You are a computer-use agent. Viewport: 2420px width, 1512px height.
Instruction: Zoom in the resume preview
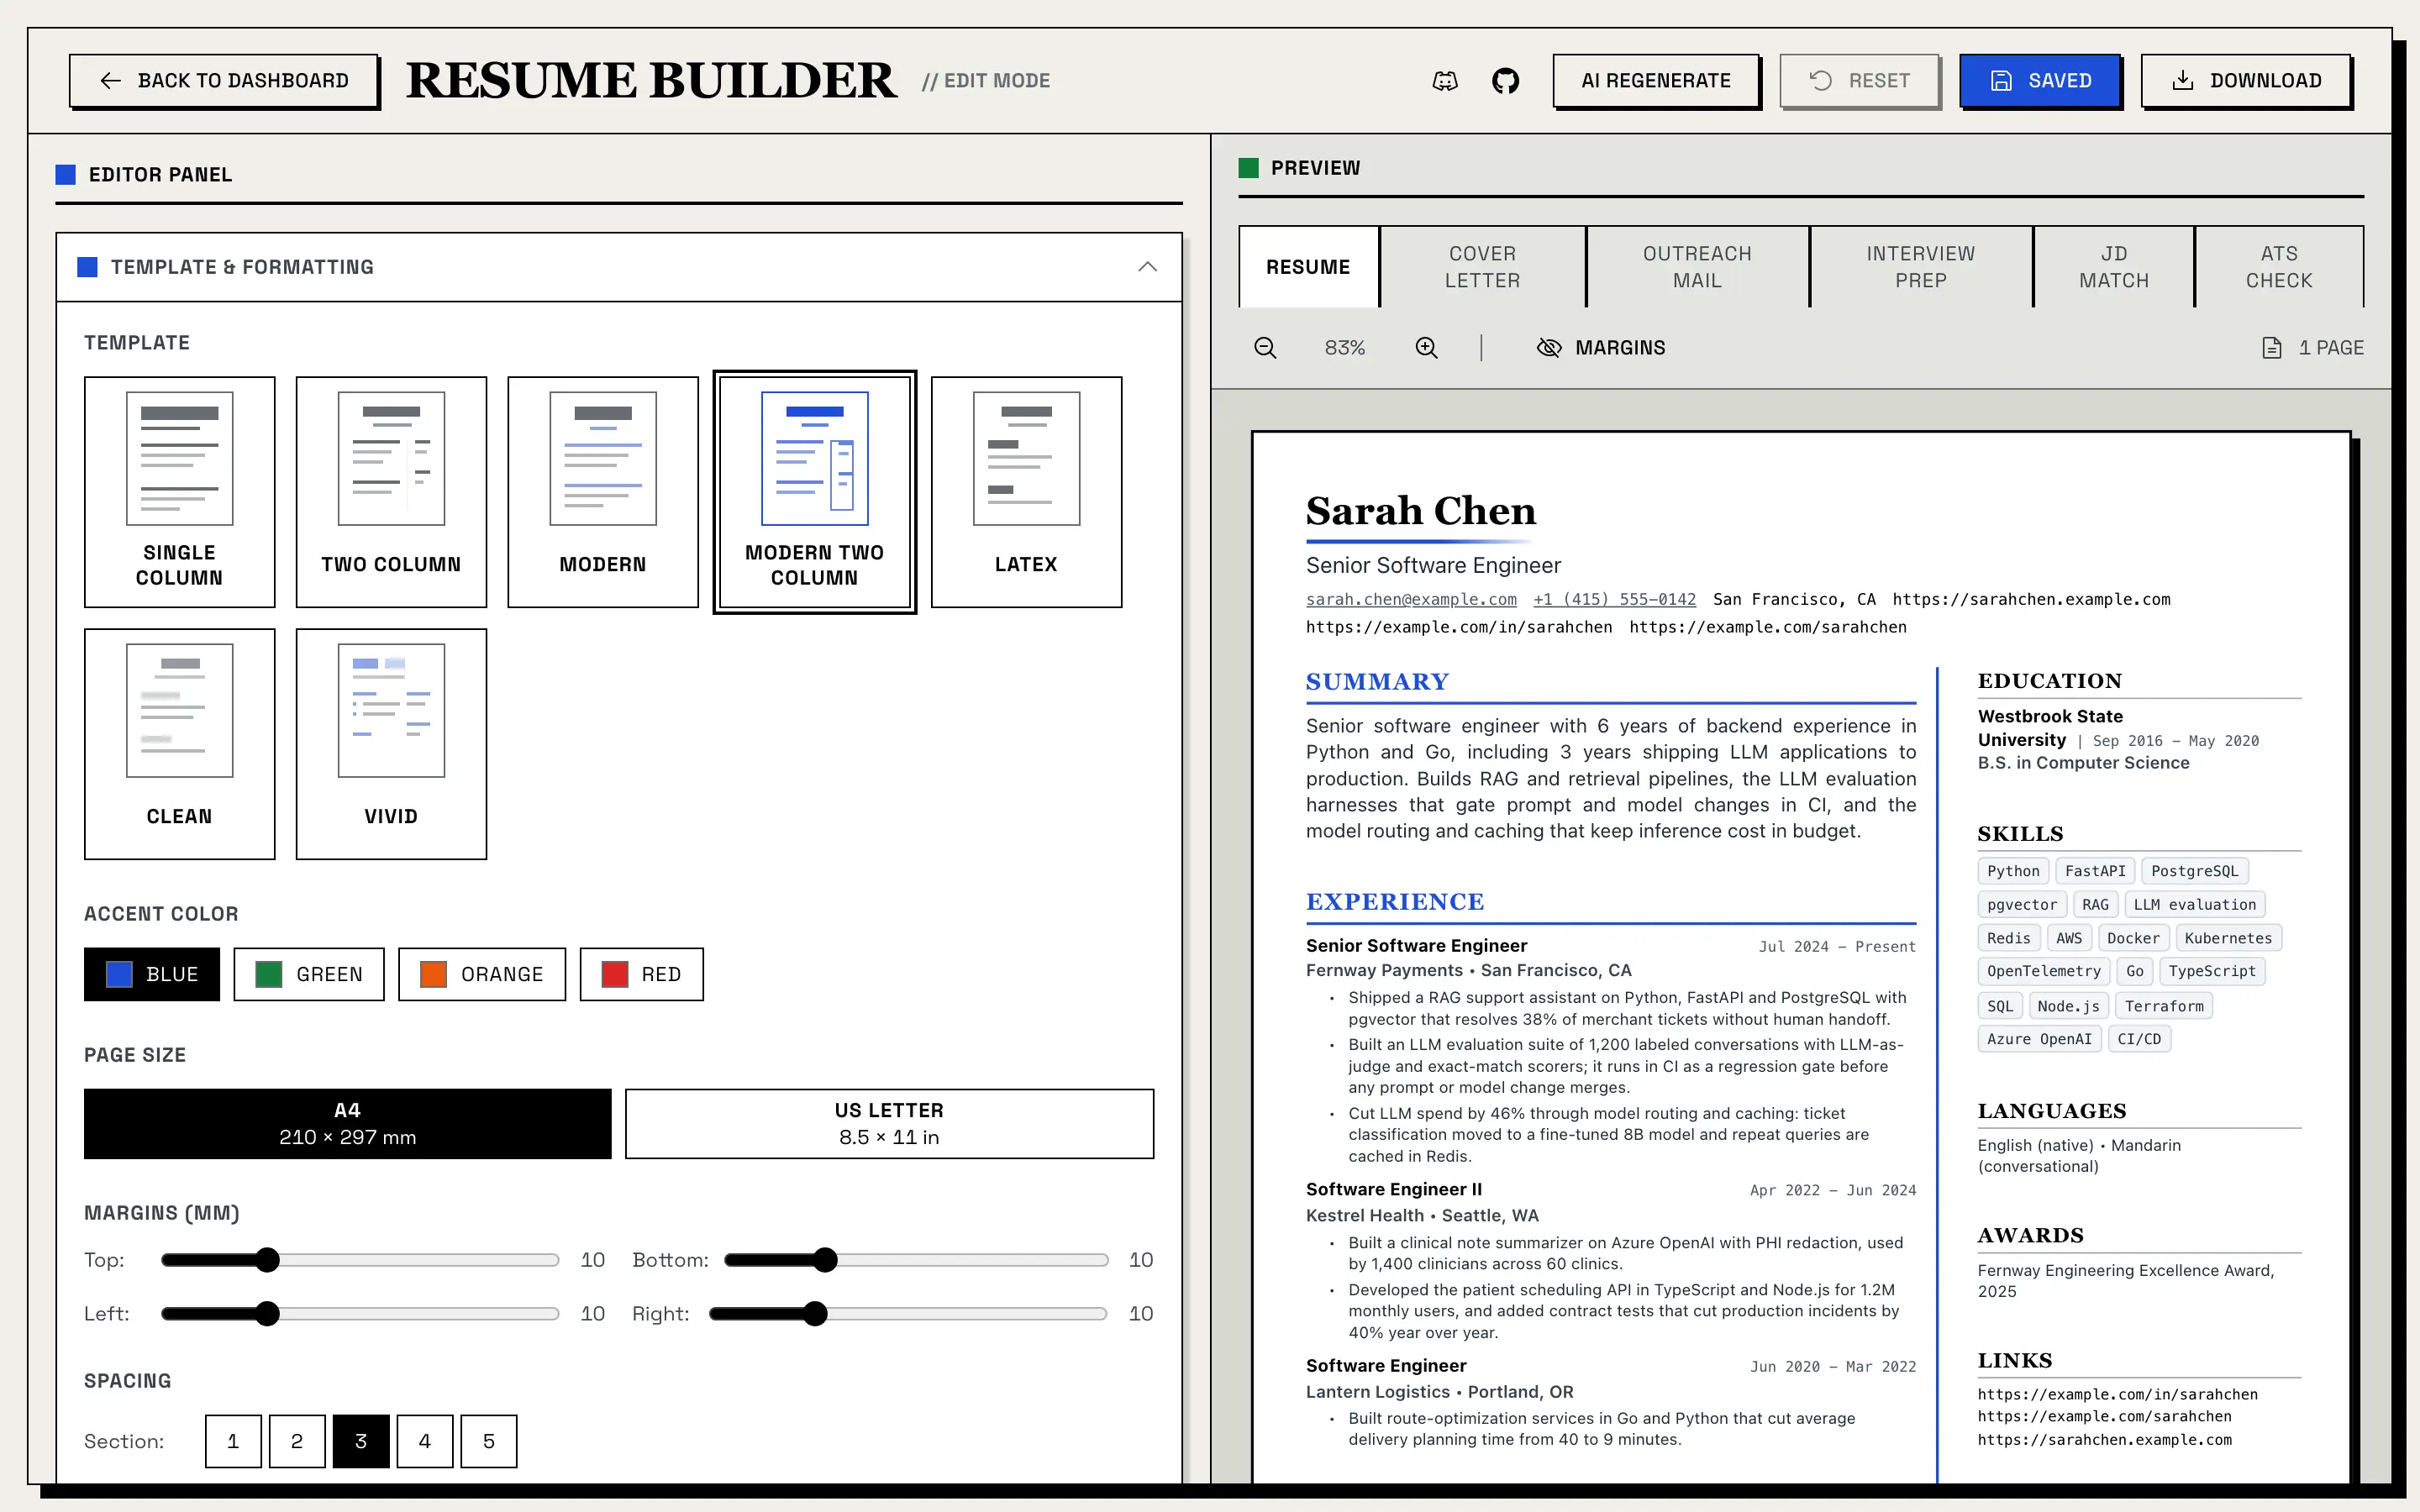1426,348
